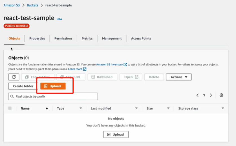Image resolution: width=236 pixels, height=146 pixels.
Task: Sort by Name column arrow
Action: tap(47, 108)
